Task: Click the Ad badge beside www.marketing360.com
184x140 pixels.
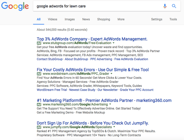Action: pyautogui.click(x=39, y=104)
